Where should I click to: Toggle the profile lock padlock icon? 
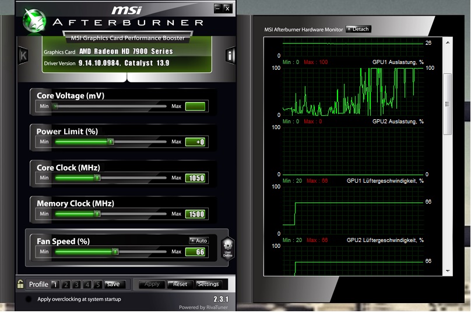click(x=20, y=283)
